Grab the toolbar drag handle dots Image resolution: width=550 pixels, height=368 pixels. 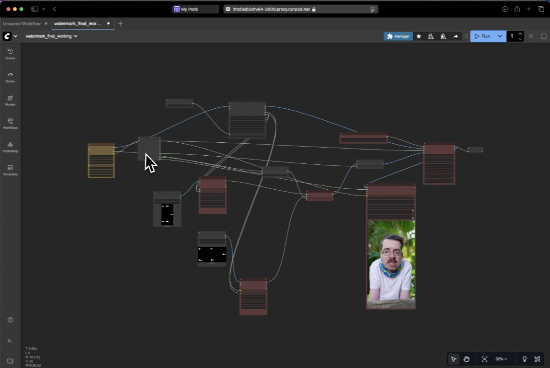pyautogui.click(x=466, y=36)
